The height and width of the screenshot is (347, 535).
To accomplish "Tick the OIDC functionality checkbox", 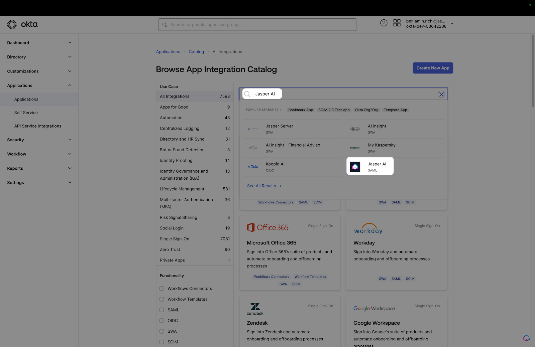I will point(162,321).
